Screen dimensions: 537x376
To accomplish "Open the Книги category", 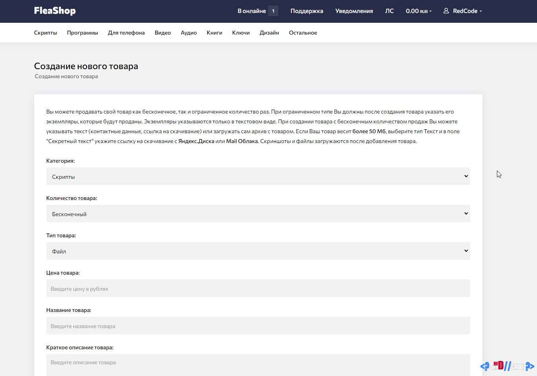I will [214, 33].
